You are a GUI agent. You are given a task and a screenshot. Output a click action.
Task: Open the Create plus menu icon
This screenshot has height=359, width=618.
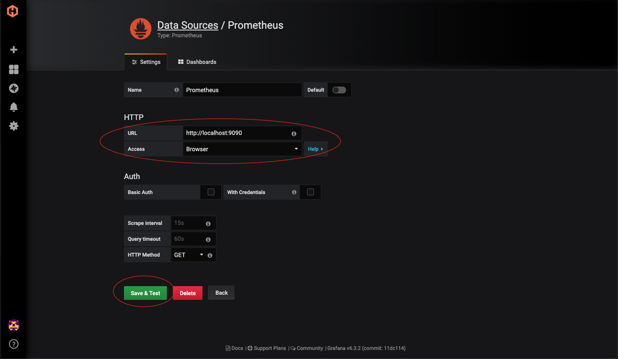pyautogui.click(x=14, y=50)
